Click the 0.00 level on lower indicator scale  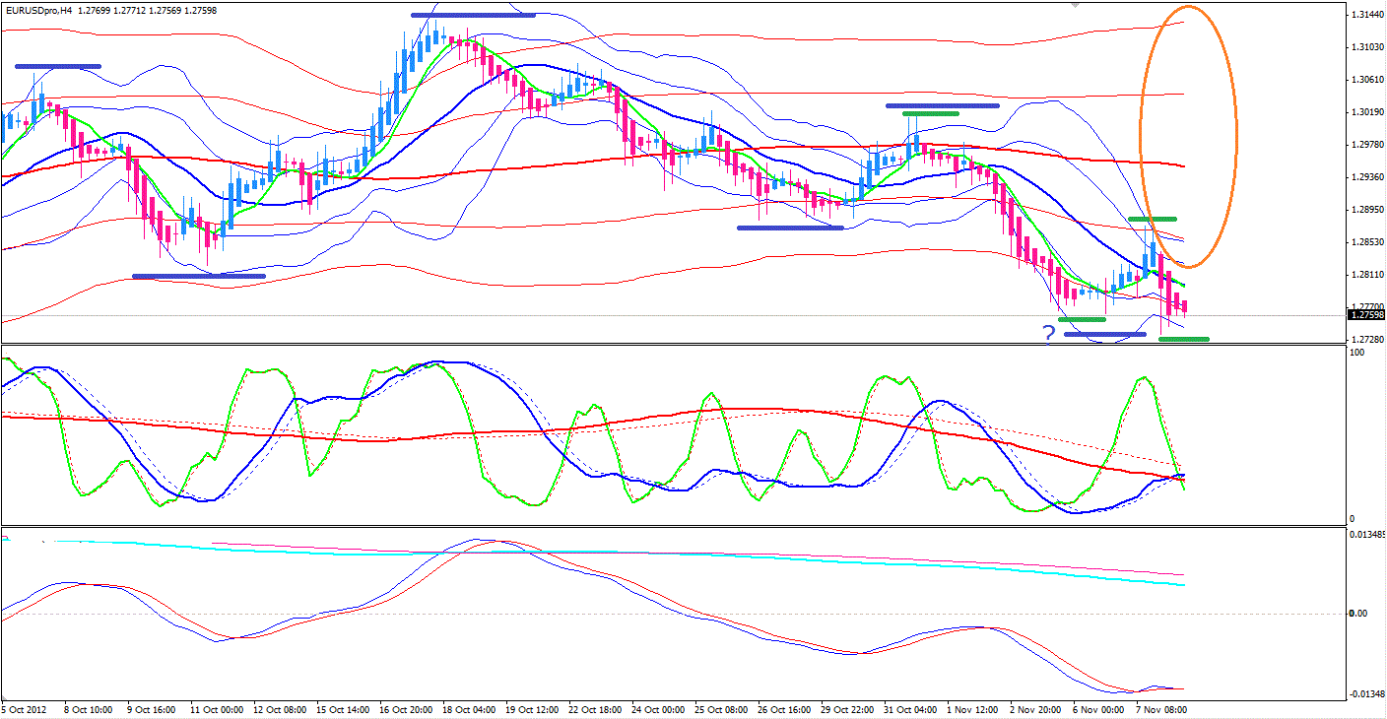click(x=1359, y=614)
